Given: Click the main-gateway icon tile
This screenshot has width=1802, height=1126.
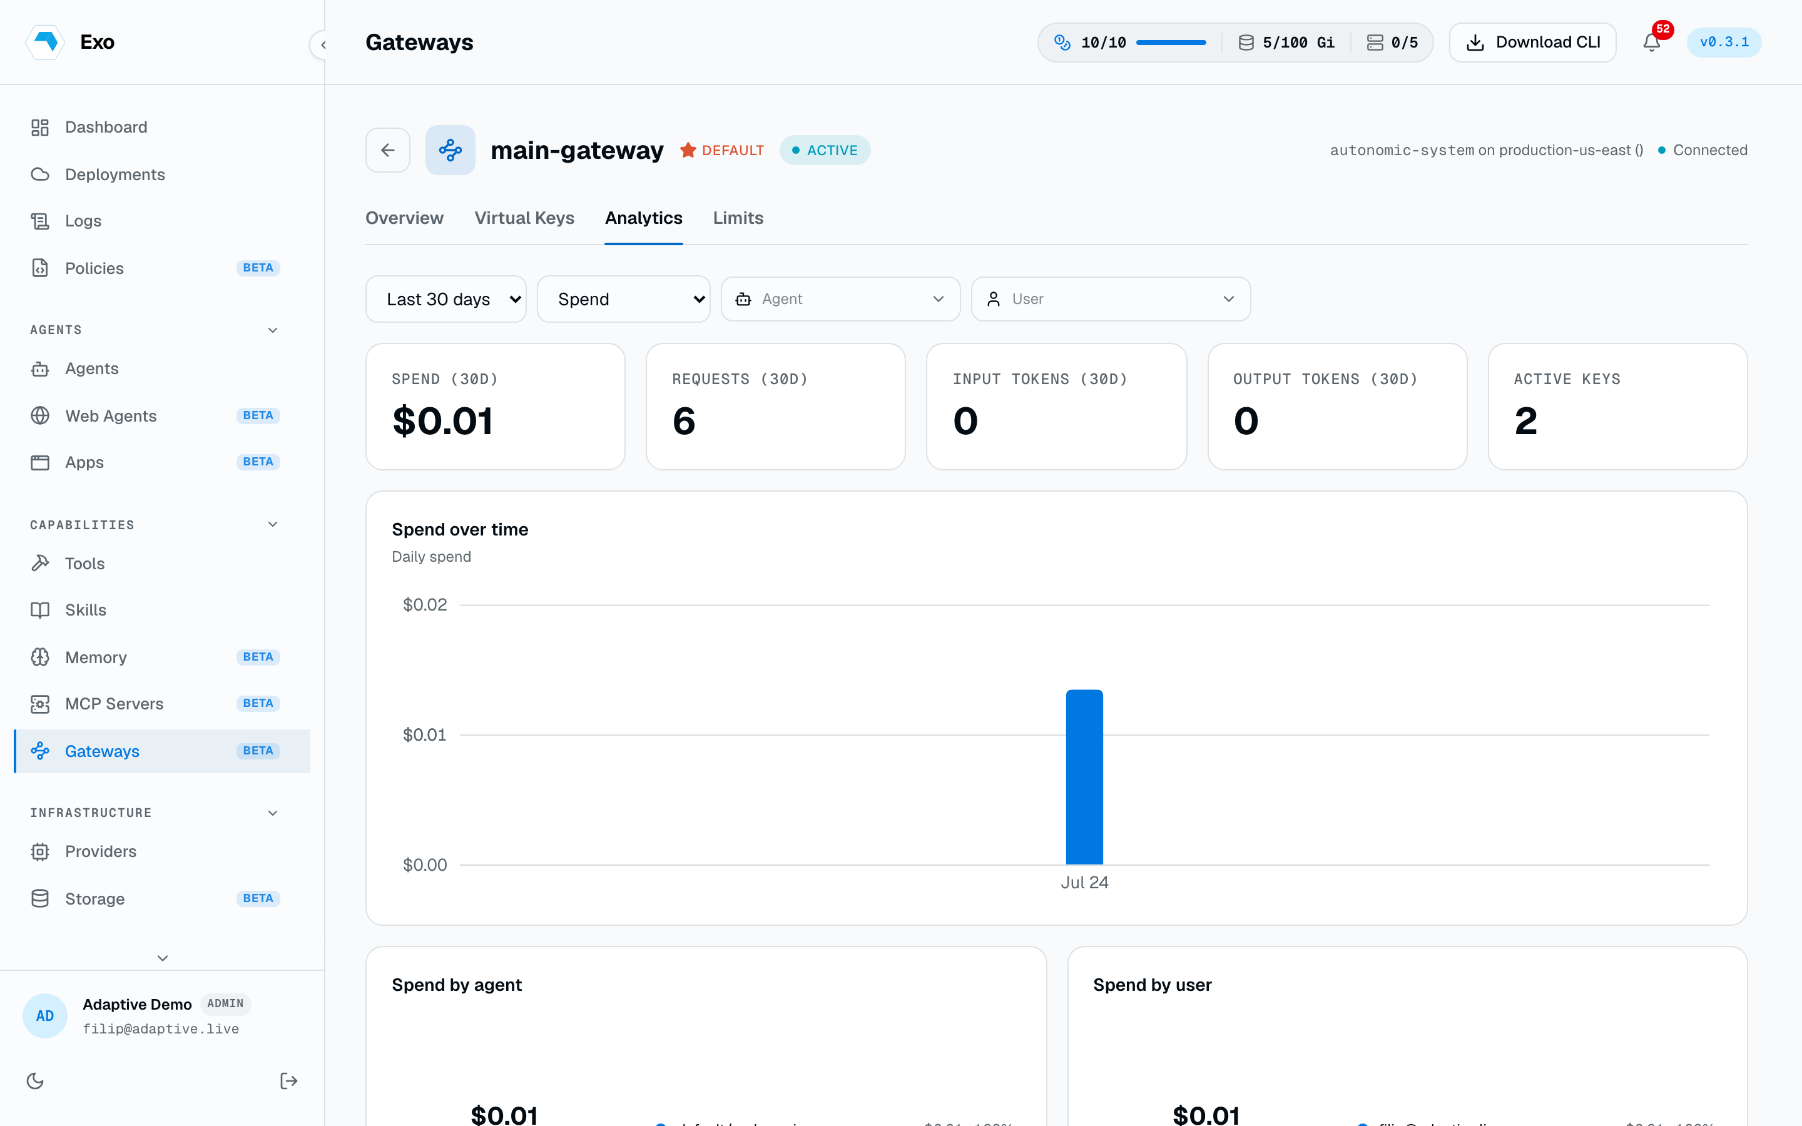Looking at the screenshot, I should coord(450,150).
